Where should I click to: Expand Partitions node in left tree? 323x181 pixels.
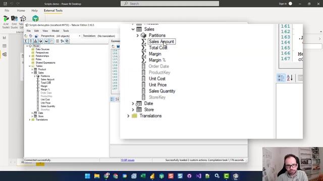(35, 76)
